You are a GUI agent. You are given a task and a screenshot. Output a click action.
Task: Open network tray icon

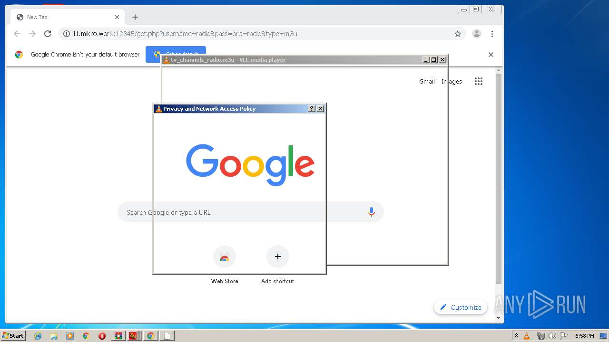tap(541, 336)
